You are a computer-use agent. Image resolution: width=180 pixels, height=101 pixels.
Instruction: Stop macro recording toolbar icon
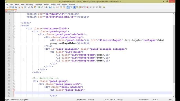click(x=91, y=7)
